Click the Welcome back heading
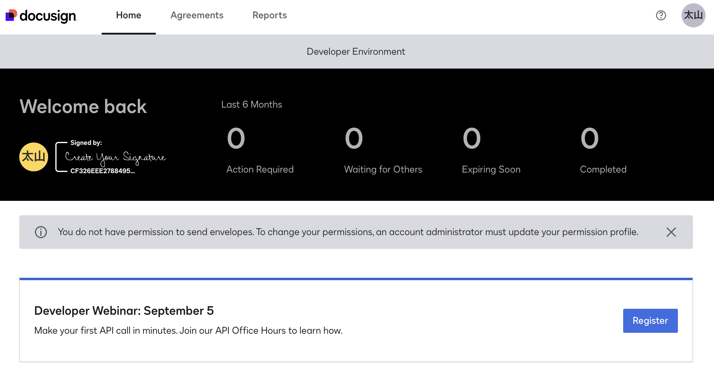This screenshot has height=374, width=714. pyautogui.click(x=83, y=106)
